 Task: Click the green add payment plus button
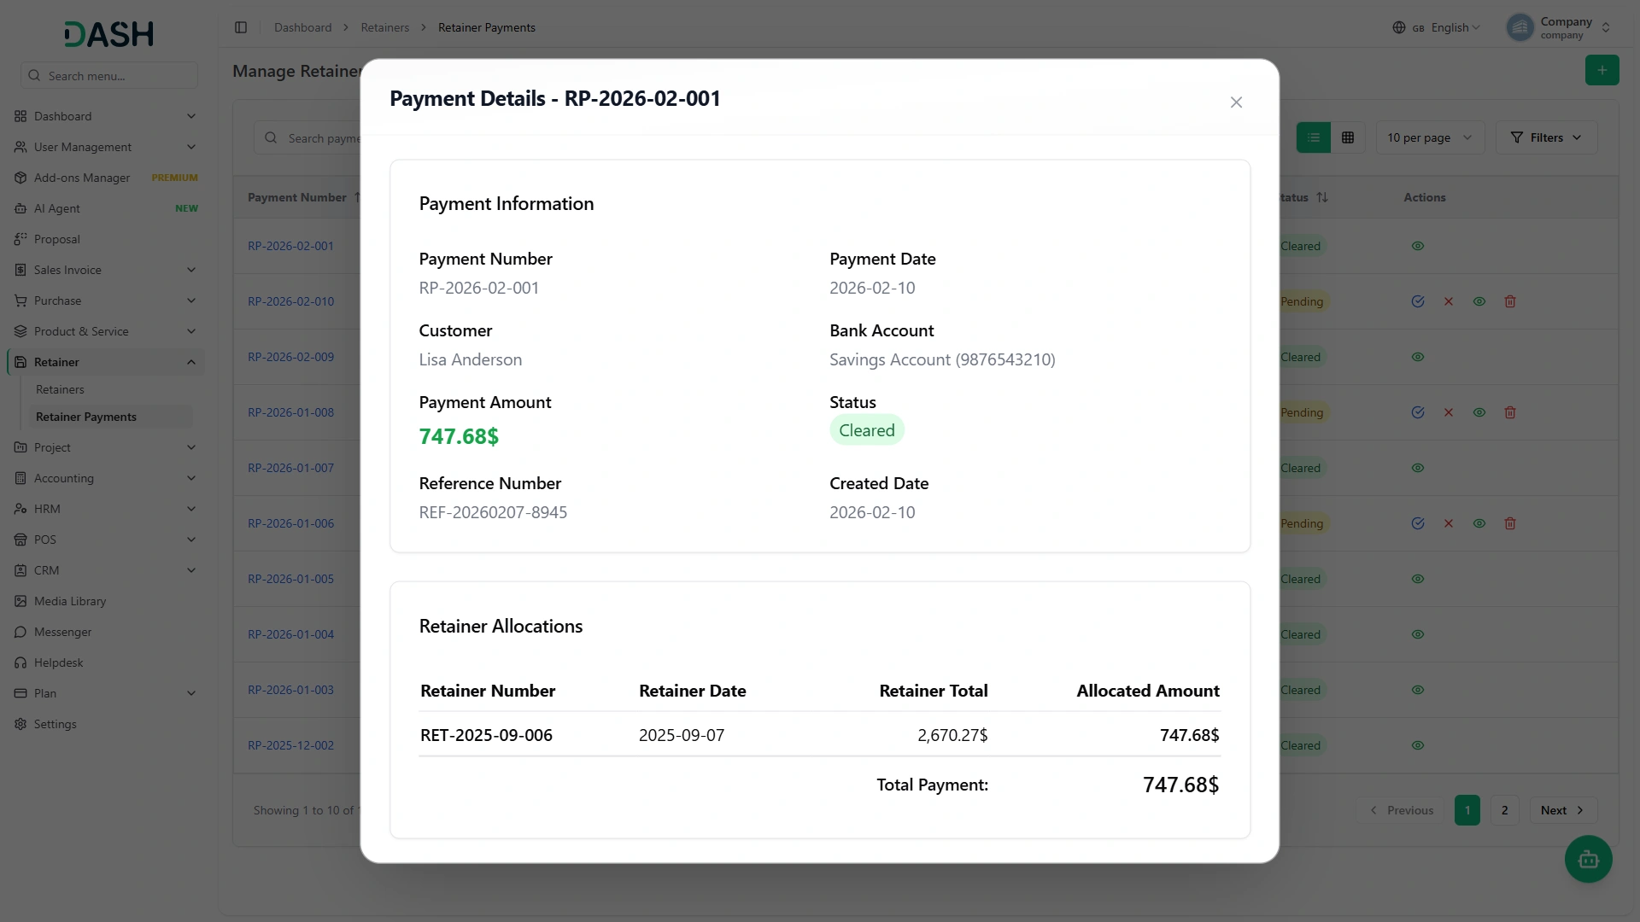click(1602, 70)
